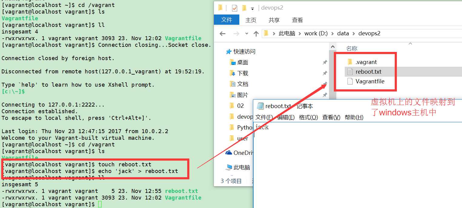The image size is (462, 208).
Task: Select data in the address breadcrumb
Action: point(343,34)
